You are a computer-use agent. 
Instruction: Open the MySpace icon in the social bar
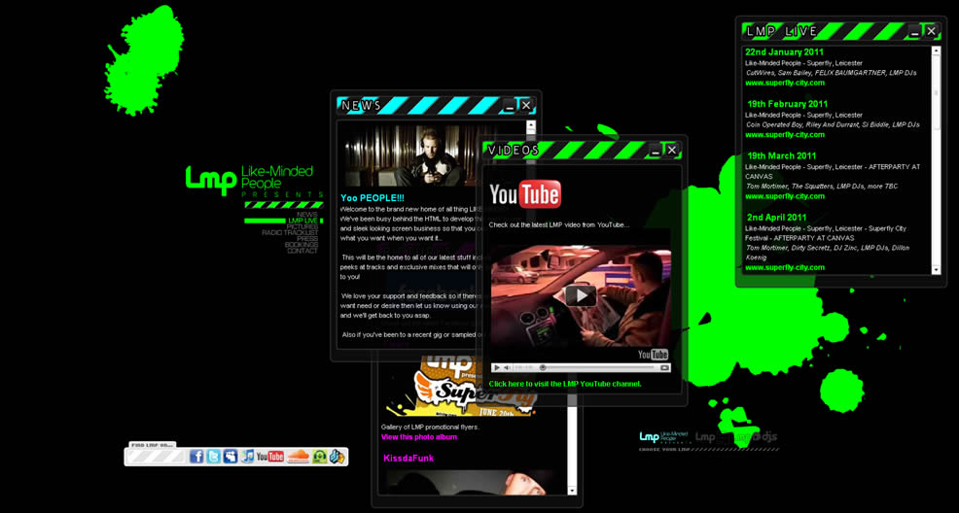[x=231, y=457]
